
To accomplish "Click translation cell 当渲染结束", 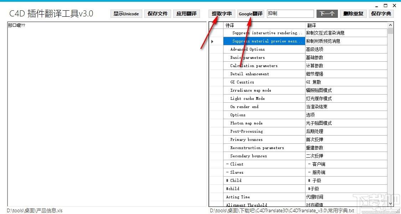I will 346,107.
